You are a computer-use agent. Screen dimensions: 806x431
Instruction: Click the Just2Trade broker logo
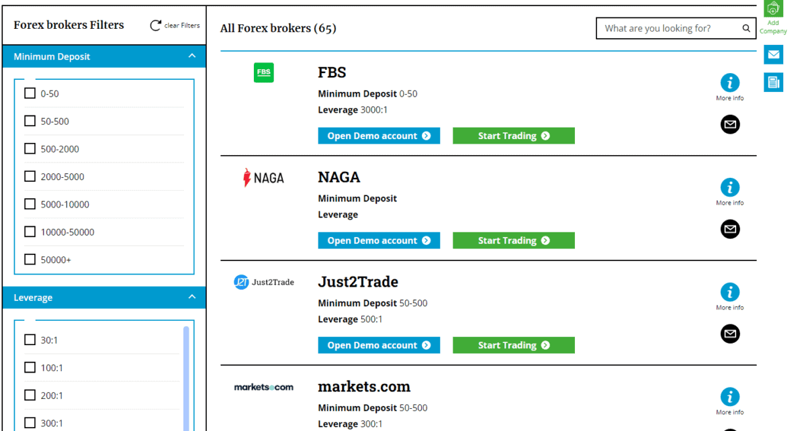(263, 282)
